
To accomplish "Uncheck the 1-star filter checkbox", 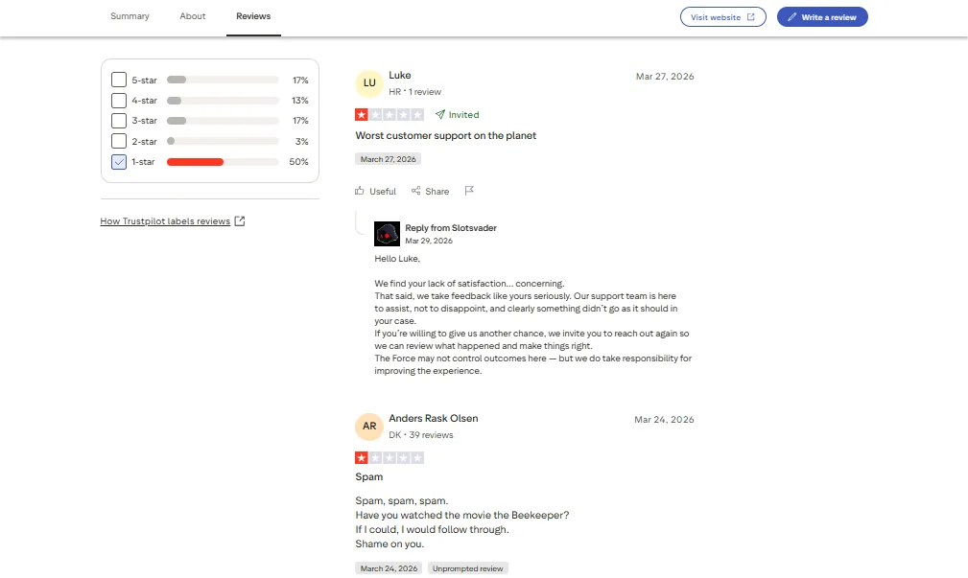I will click(x=119, y=162).
